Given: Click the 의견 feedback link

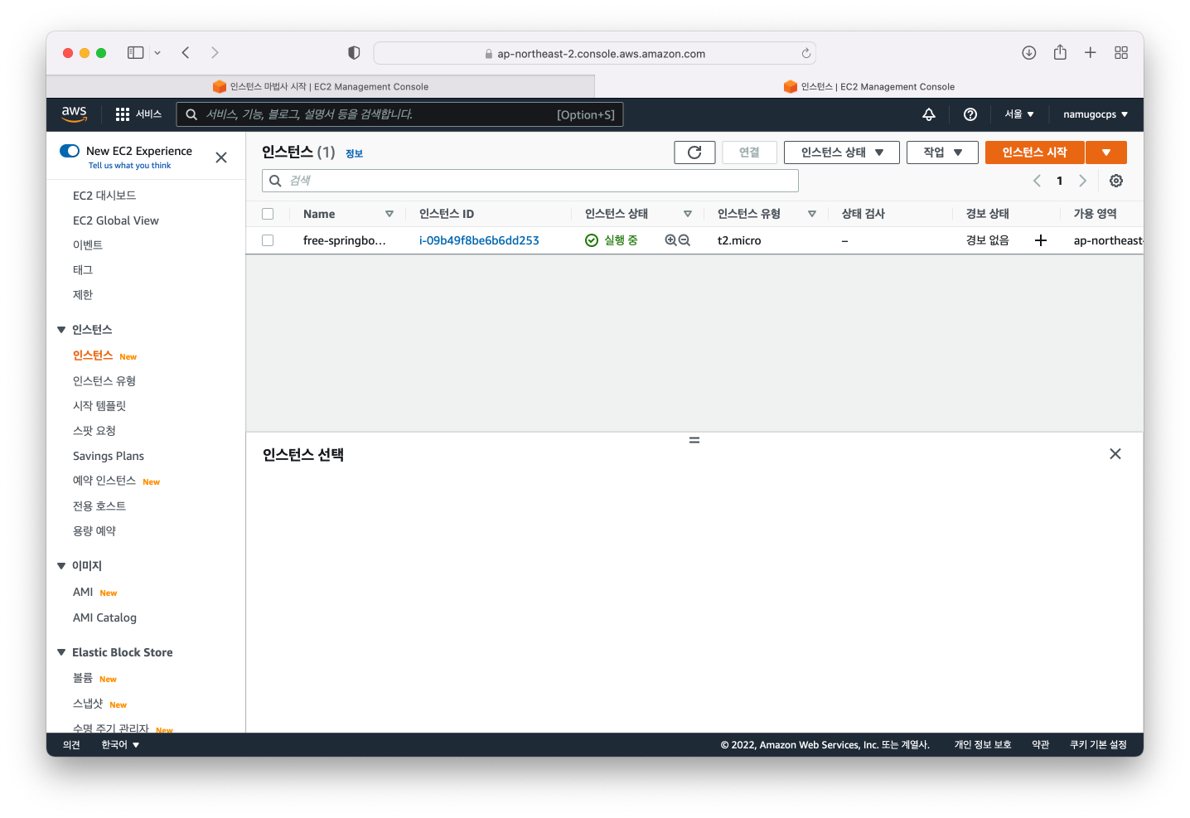Looking at the screenshot, I should pos(71,745).
